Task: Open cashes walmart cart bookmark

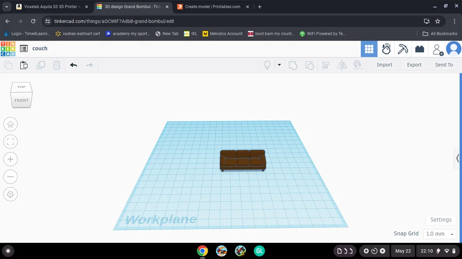Action: pyautogui.click(x=78, y=34)
